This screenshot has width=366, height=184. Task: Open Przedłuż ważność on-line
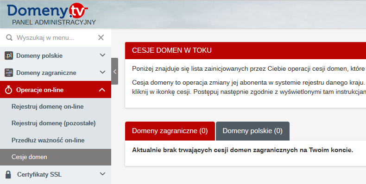(x=48, y=140)
